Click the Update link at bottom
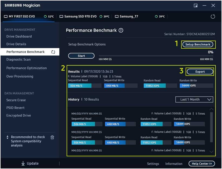Viewport: 222px width, 169px height. pos(30,163)
